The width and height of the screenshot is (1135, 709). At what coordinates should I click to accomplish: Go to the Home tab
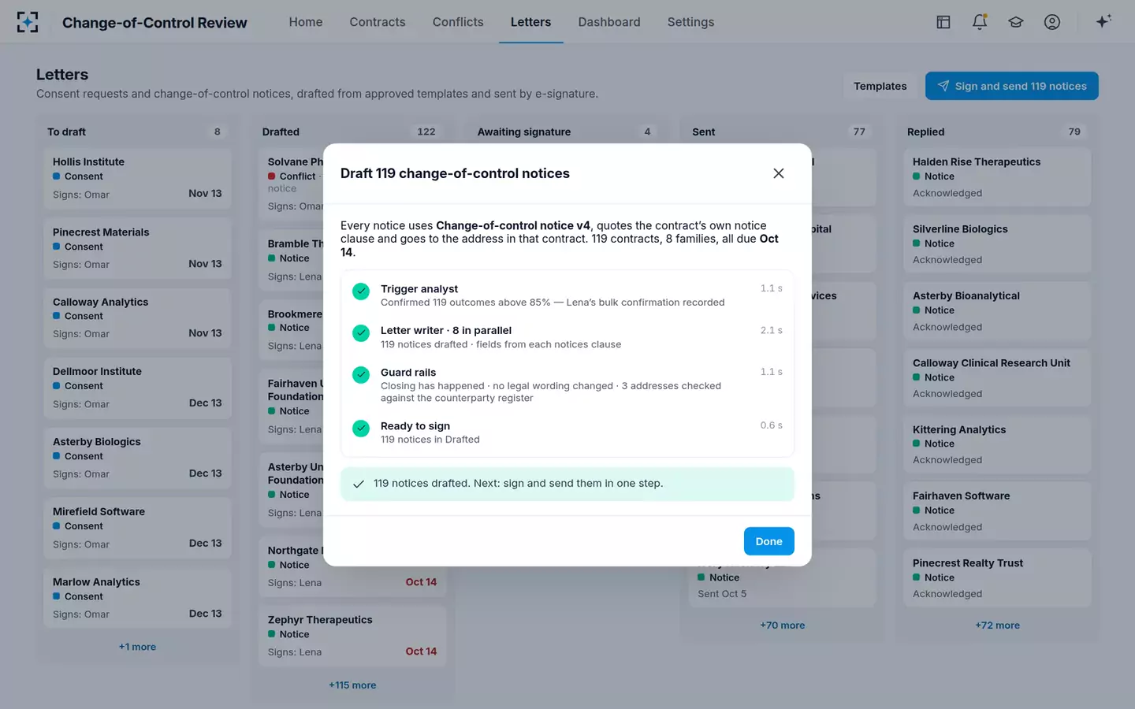[x=306, y=22]
